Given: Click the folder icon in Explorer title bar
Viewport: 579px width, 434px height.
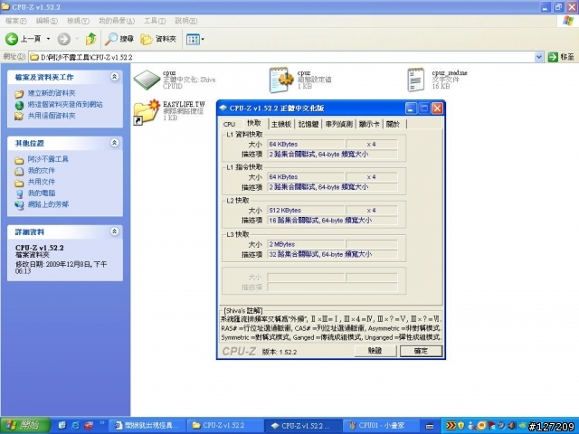Looking at the screenshot, I should coord(5,6).
